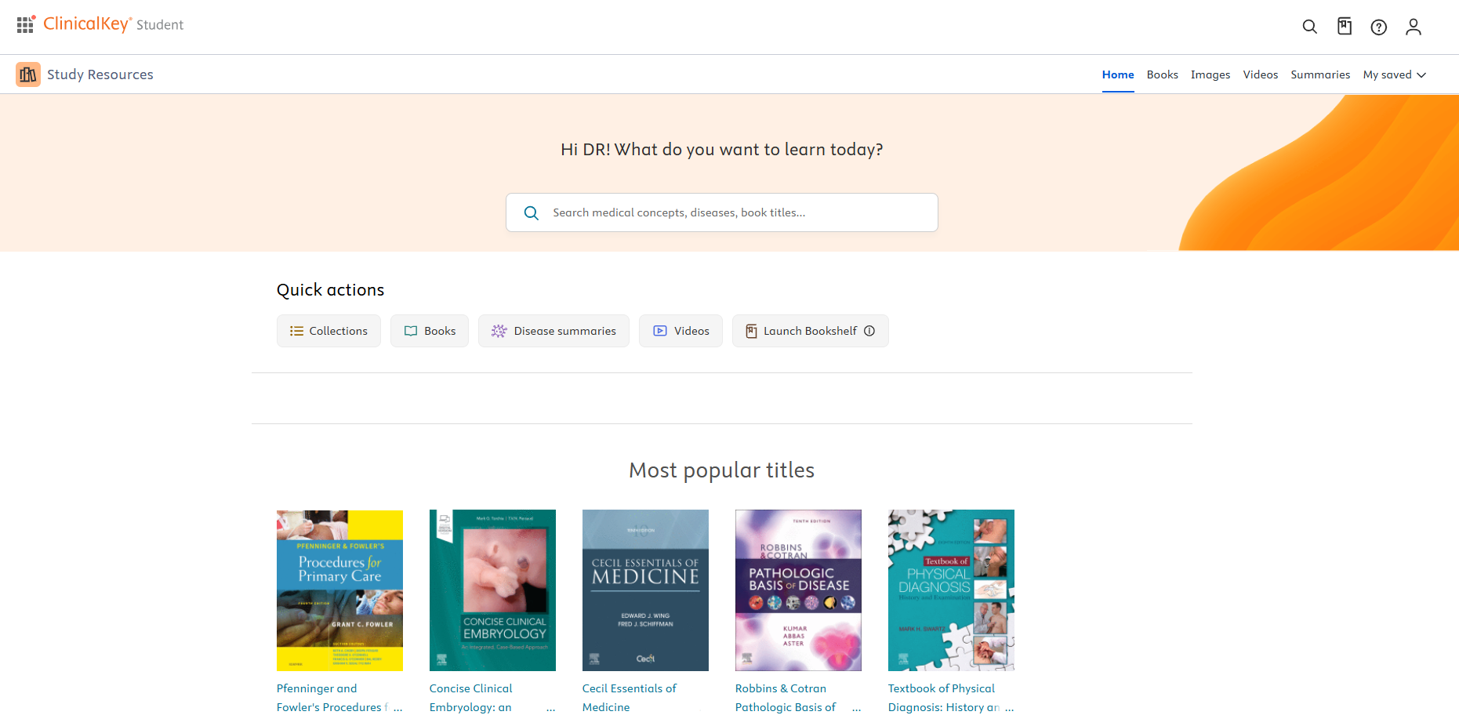Click Launch Bookshelf button
The width and height of the screenshot is (1459, 726).
point(811,331)
